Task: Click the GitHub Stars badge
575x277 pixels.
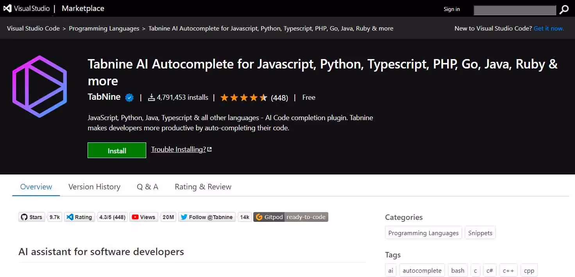Action: point(32,217)
